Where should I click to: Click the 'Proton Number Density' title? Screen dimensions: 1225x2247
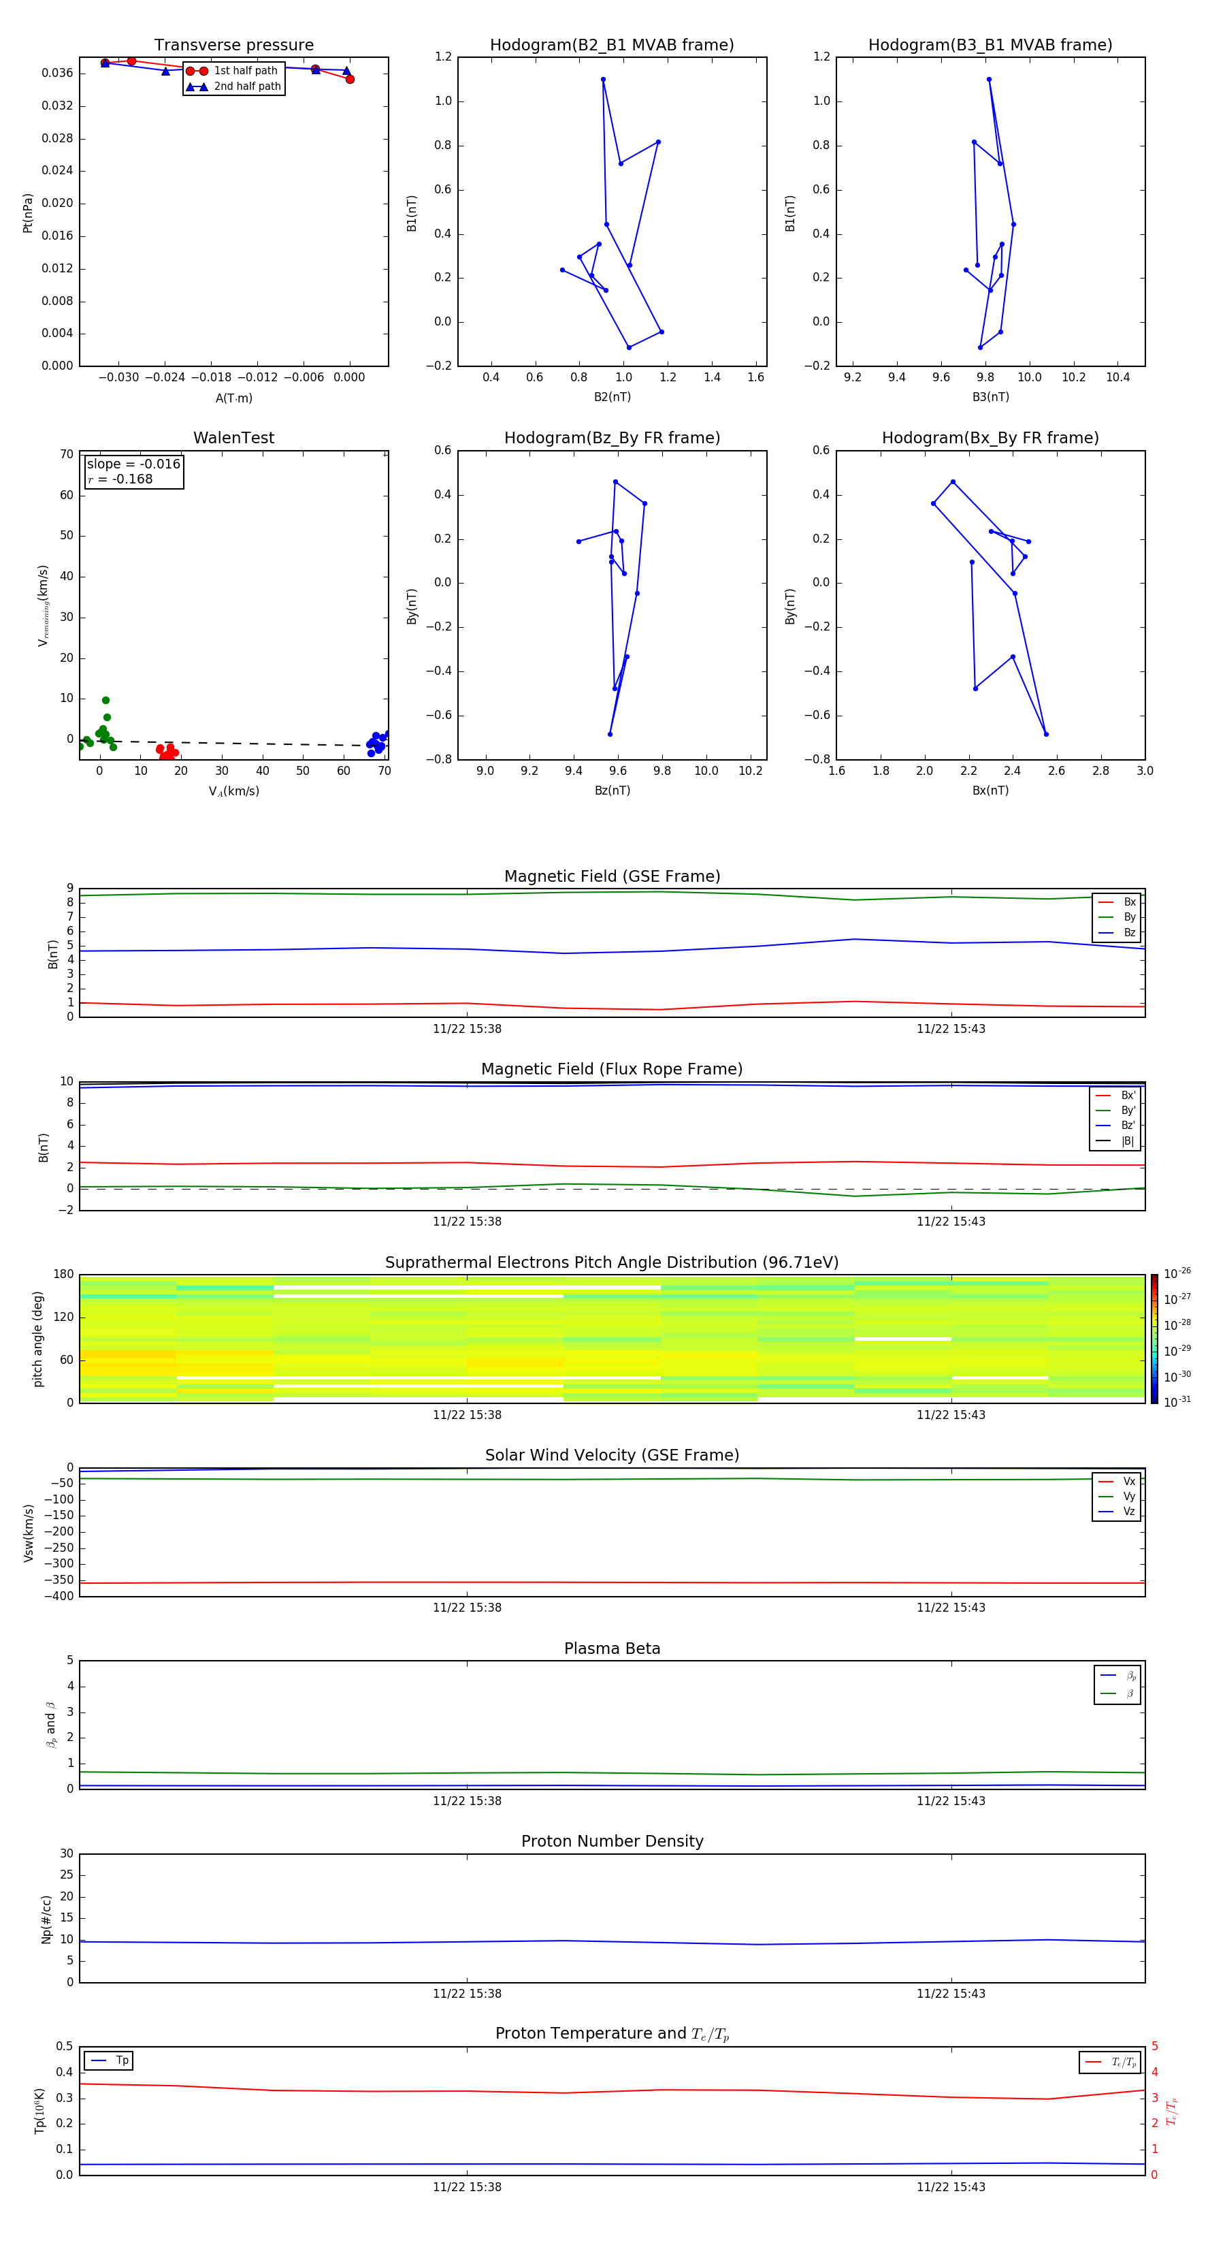(x=612, y=1841)
